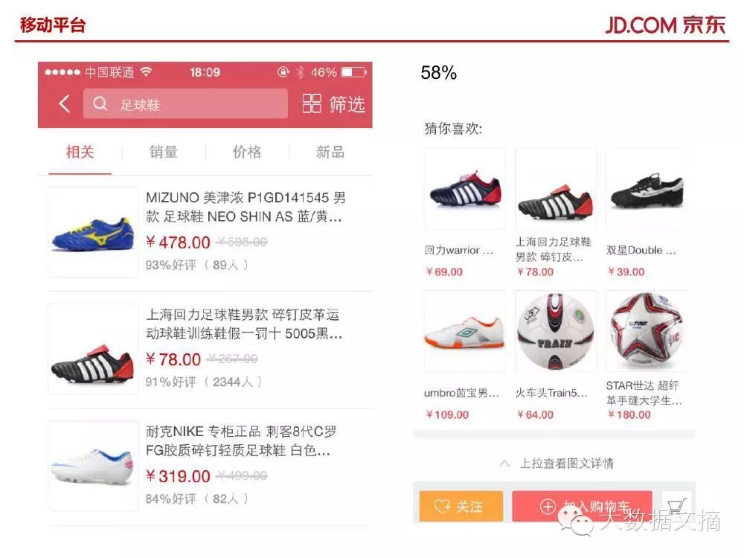Screen dimensions: 744x558
Task: Click the 足球鞋 search field
Action: [x=185, y=103]
